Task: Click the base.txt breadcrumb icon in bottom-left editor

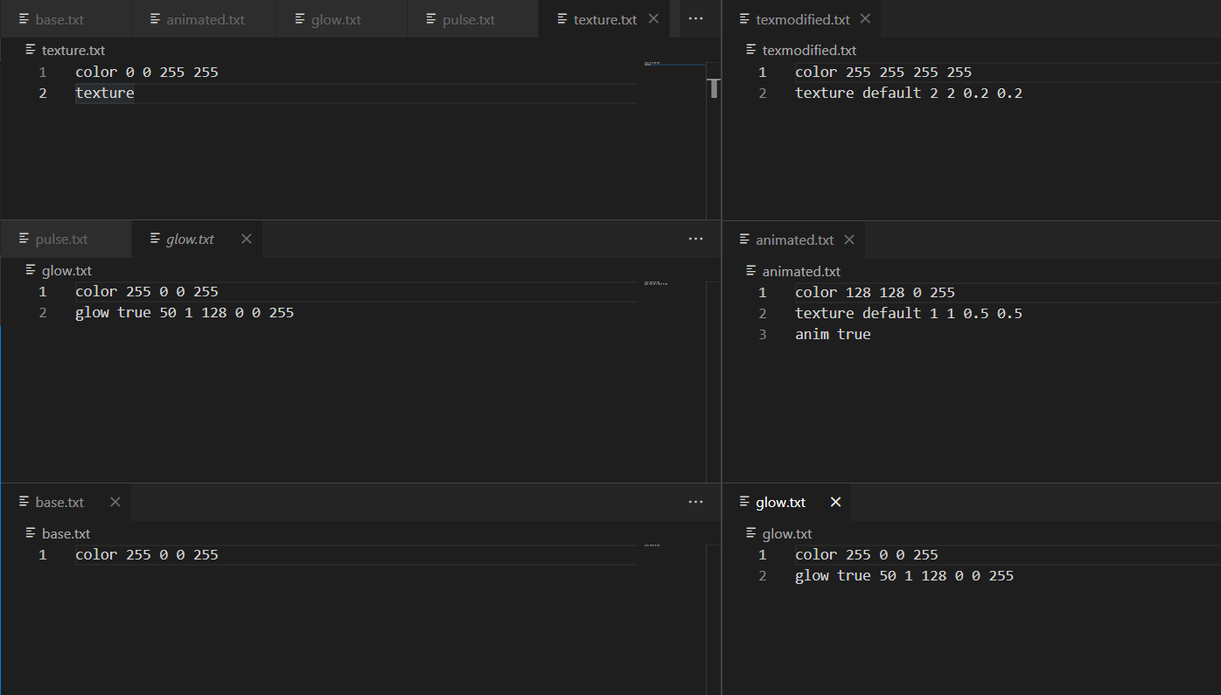Action: [31, 533]
